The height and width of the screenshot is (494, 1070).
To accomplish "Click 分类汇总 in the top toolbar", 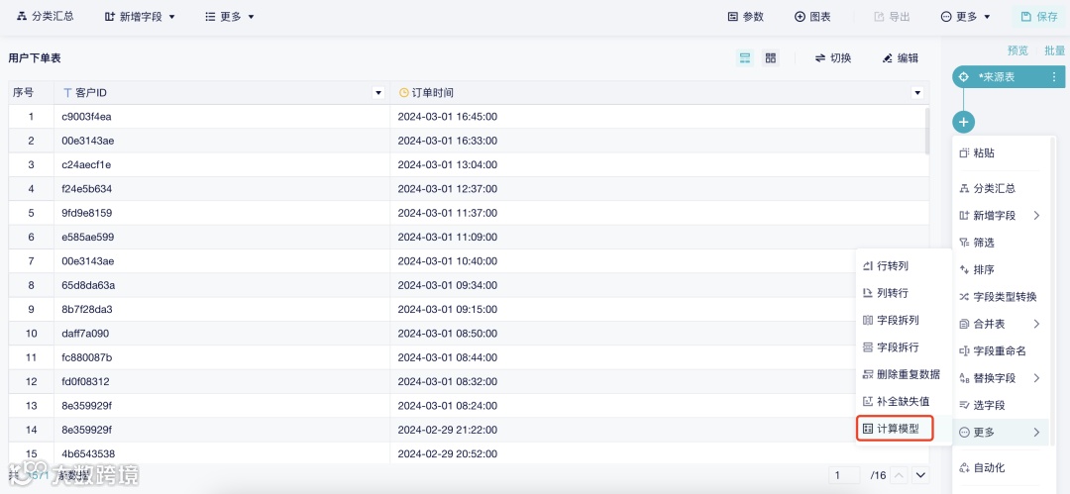I will click(x=45, y=17).
